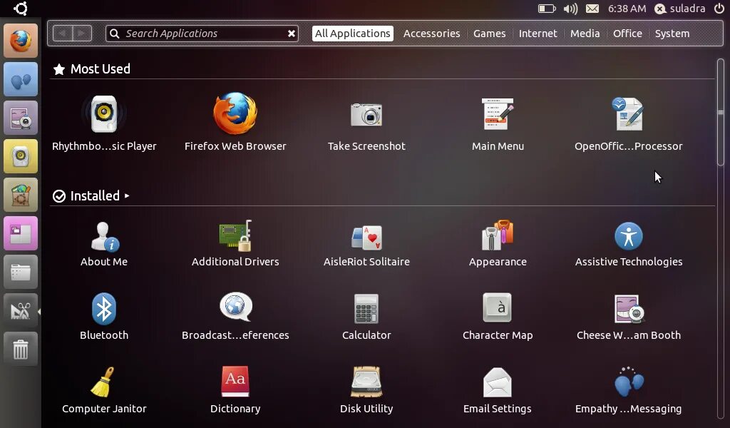Open the power session menu icon
Screen dimensions: 730x428
719,9
